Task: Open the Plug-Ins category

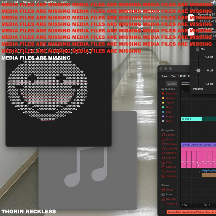Action: pyautogui.click(x=169, y=158)
